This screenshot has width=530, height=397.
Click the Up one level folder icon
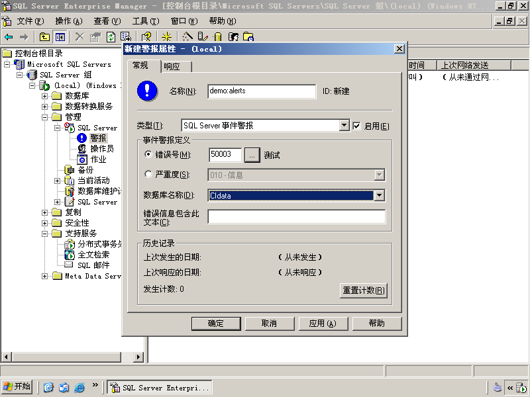pos(44,37)
